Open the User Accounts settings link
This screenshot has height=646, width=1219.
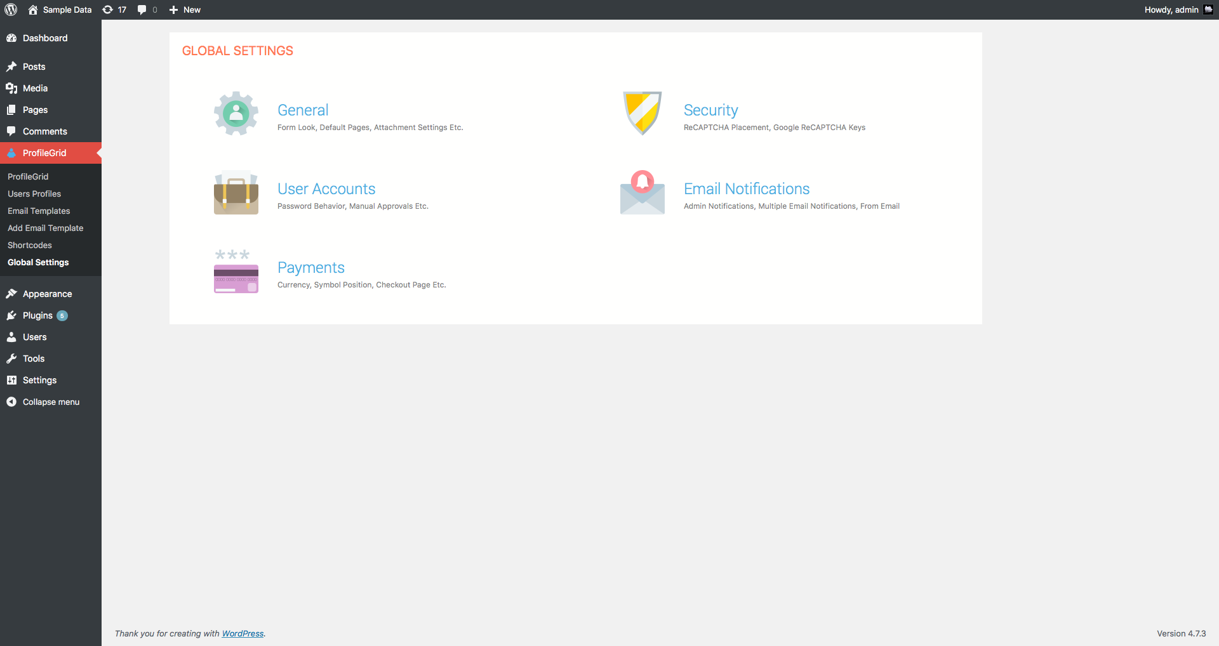(326, 189)
